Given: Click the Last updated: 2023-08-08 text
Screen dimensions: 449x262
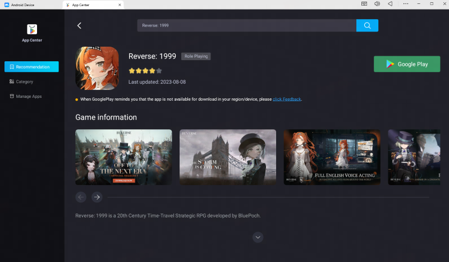Looking at the screenshot, I should click(x=157, y=82).
